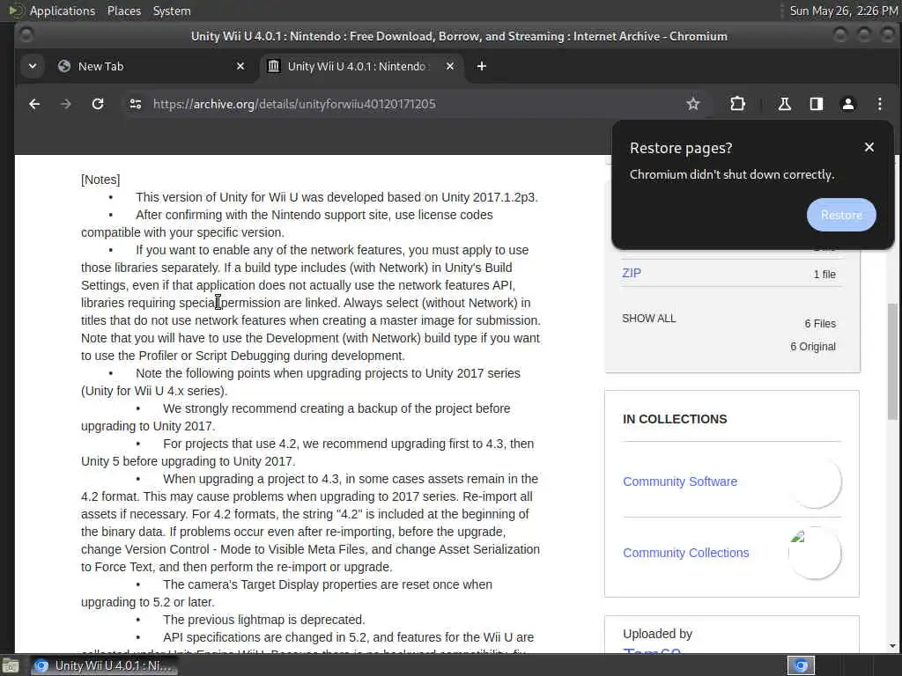The width and height of the screenshot is (902, 676).
Task: Click the '6 Files' count text
Action: [x=820, y=324]
